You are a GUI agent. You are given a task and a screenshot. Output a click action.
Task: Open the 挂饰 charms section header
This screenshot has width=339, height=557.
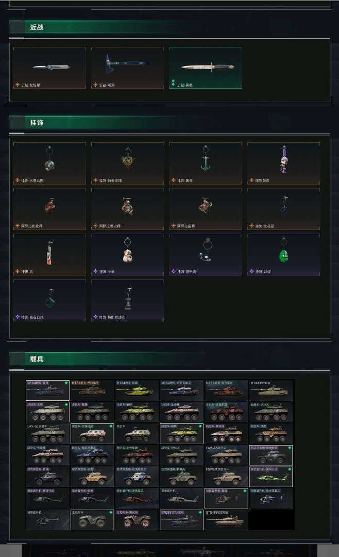tap(37, 123)
